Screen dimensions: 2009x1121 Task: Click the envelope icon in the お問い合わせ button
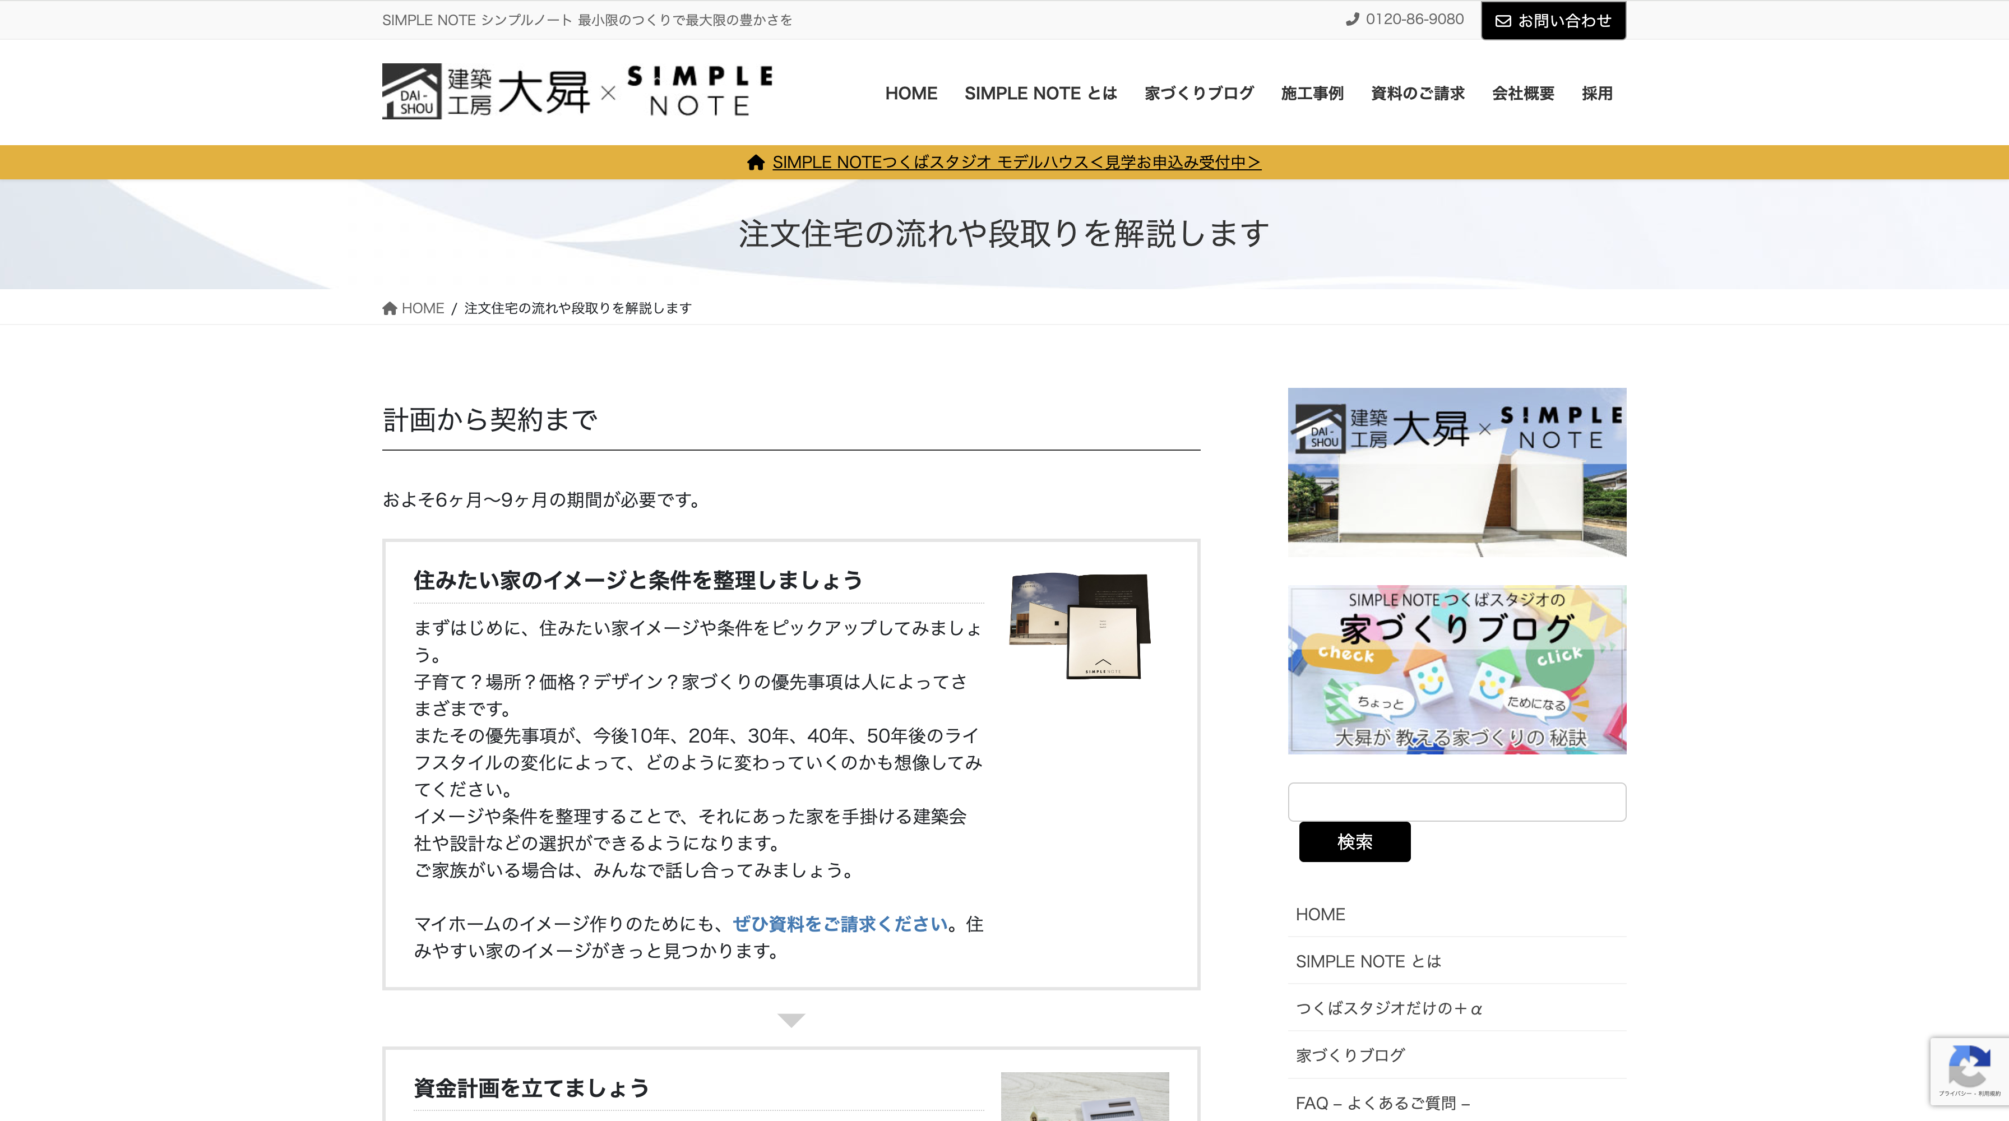1503,21
